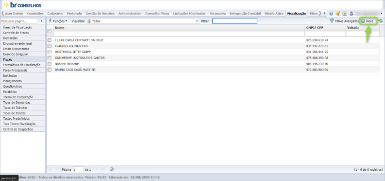This screenshot has width=385, height=181.
Task: Click the Veículo column filter field
Action: (362, 34)
